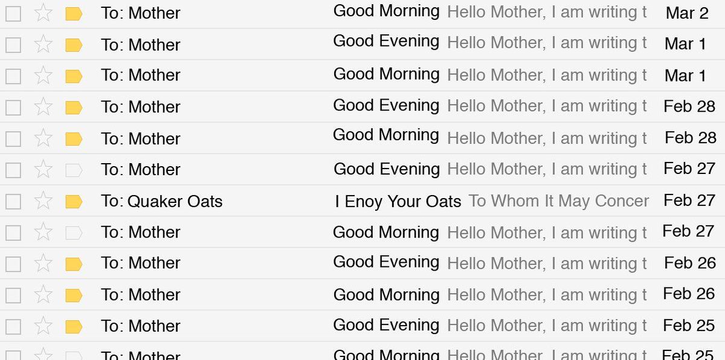Star the Feb 28 Good Evening email
The image size is (725, 360).
coord(43,107)
